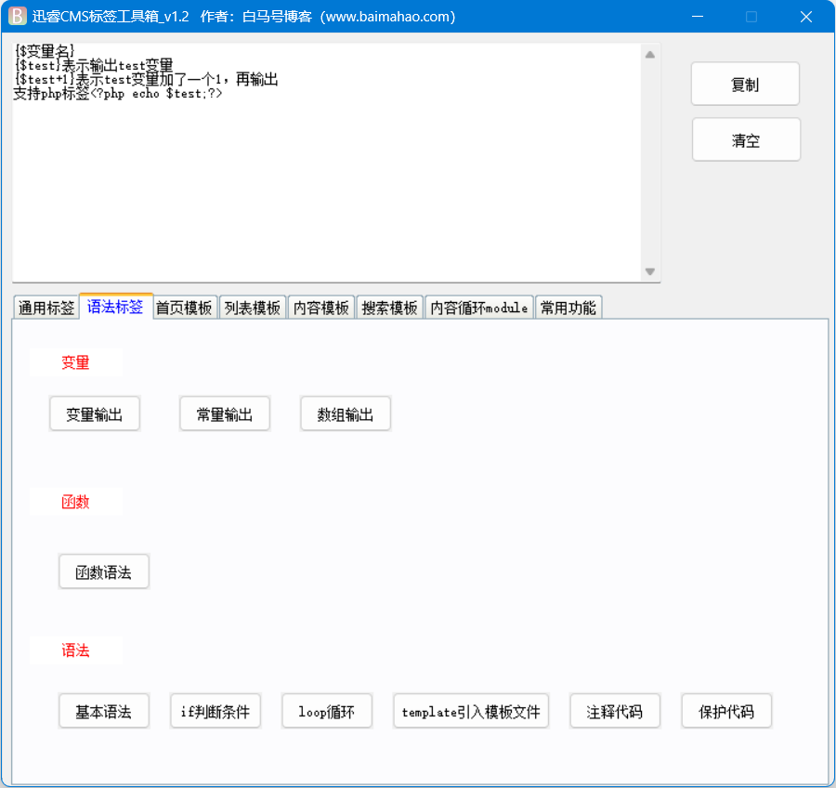Click the template引入模板文件 button
Viewport: 836px width, 788px height.
(471, 711)
